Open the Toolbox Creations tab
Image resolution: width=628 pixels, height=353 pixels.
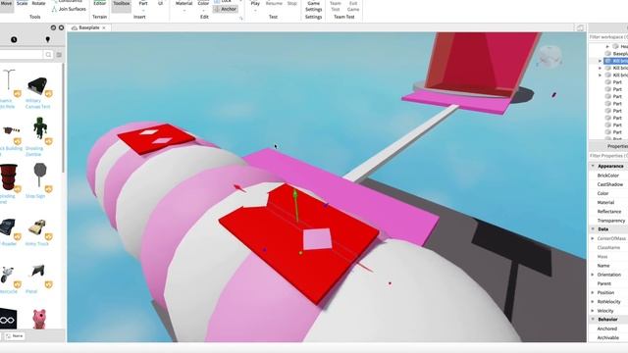tap(48, 39)
